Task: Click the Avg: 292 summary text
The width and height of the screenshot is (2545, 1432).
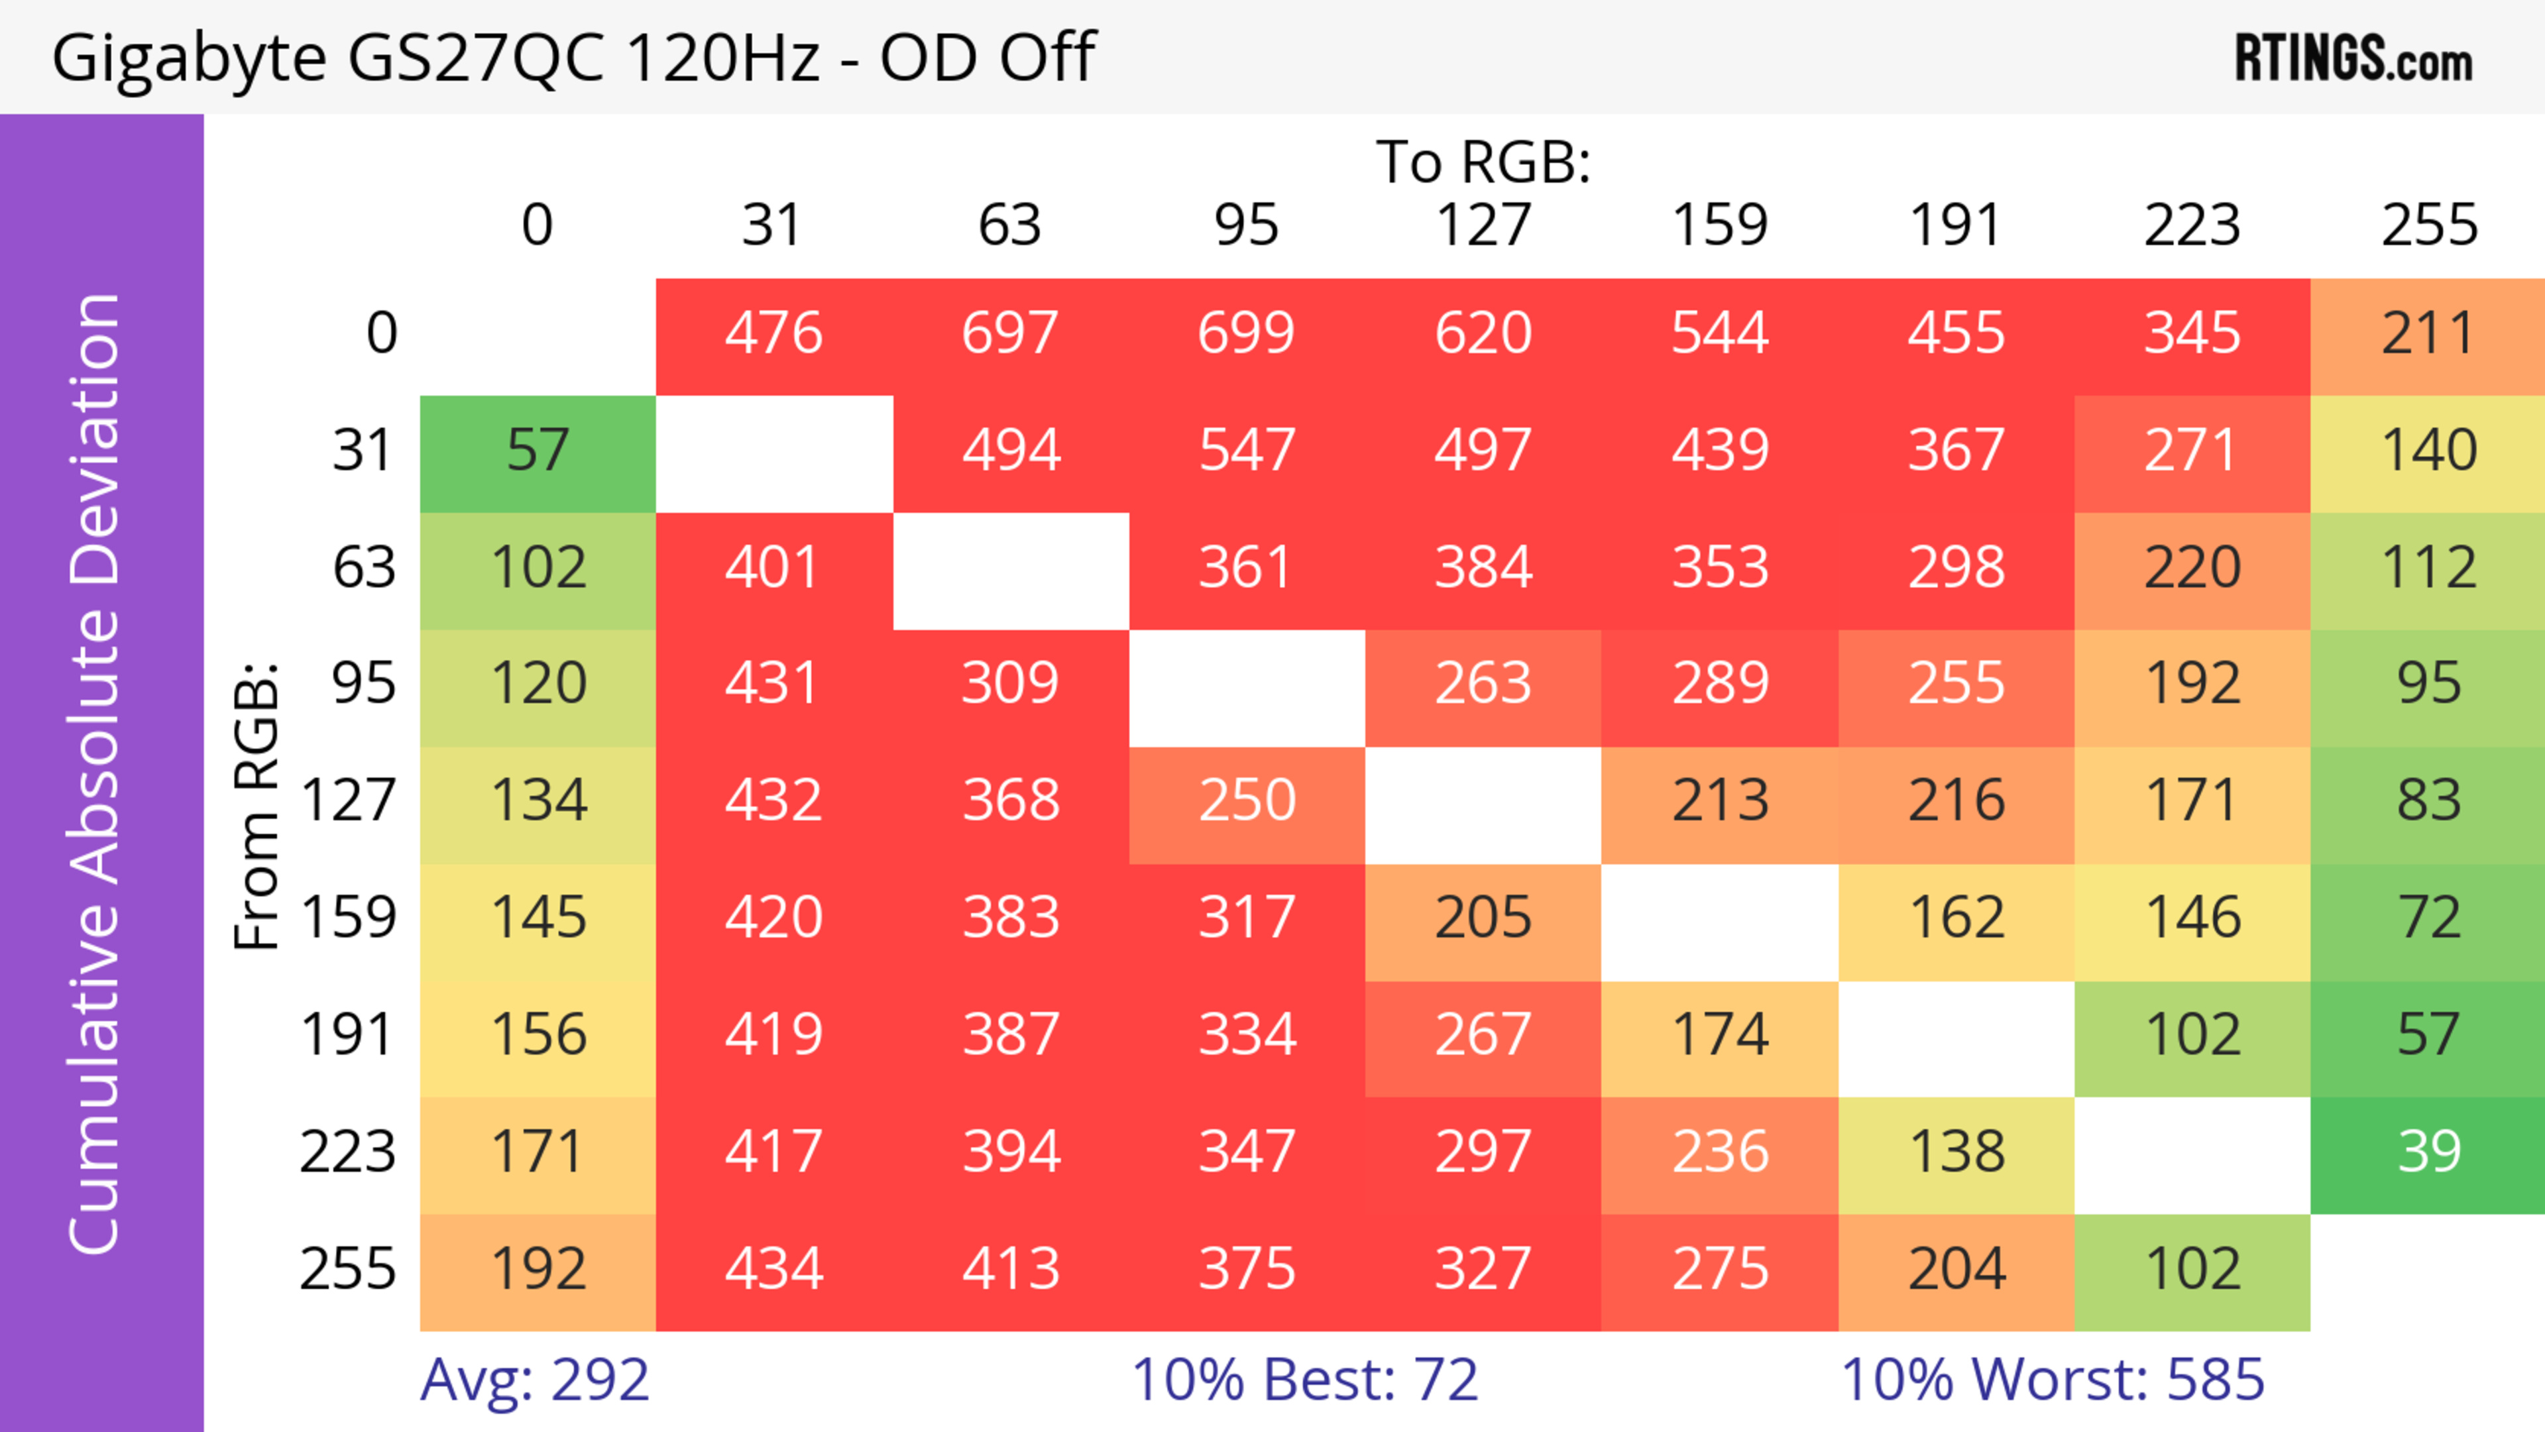Action: [x=534, y=1380]
